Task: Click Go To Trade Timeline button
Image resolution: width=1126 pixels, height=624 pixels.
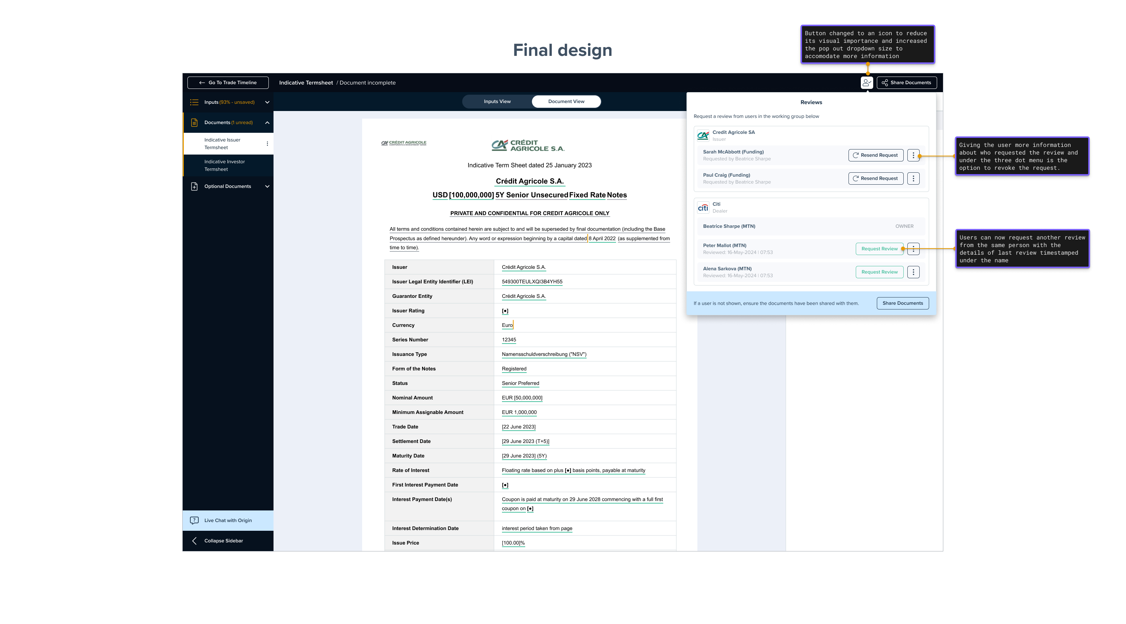Action: (228, 82)
